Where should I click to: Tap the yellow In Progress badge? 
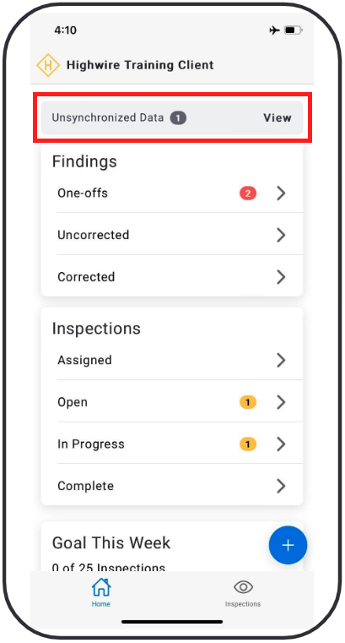248,444
